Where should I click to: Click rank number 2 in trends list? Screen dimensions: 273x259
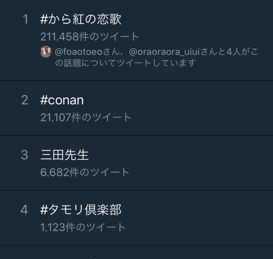tap(25, 100)
